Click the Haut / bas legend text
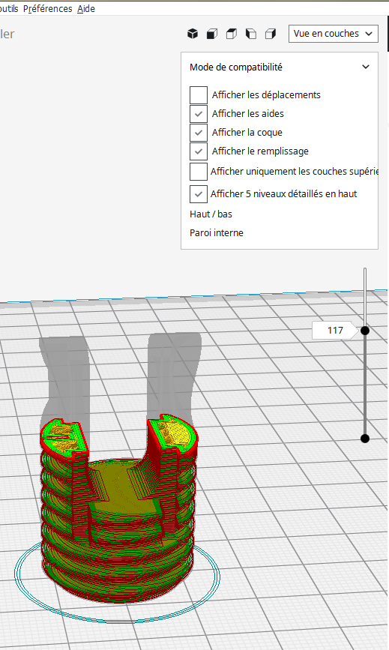The height and width of the screenshot is (650, 389). pos(211,214)
